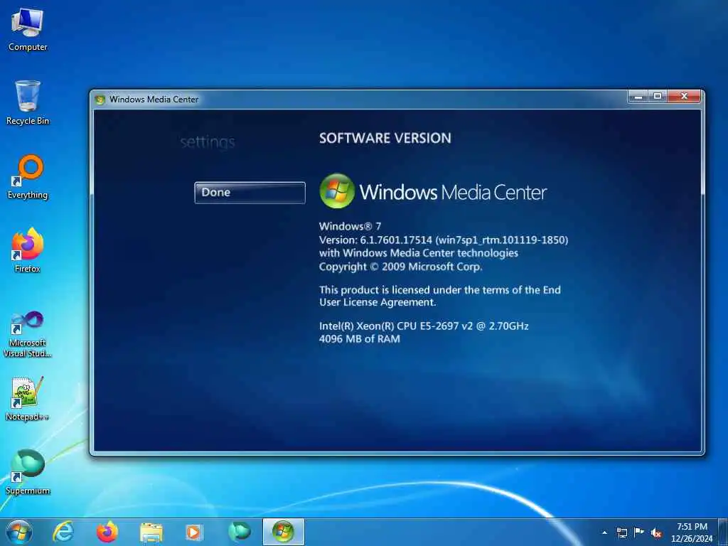Open Action Center flag tray icon

pyautogui.click(x=639, y=532)
